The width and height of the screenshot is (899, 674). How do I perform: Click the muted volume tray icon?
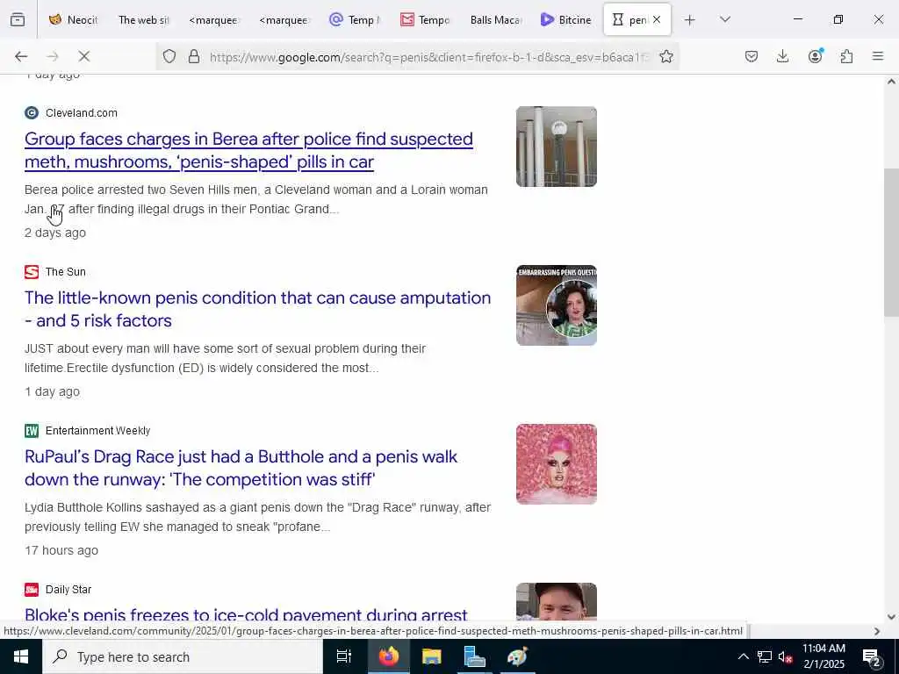tap(785, 656)
